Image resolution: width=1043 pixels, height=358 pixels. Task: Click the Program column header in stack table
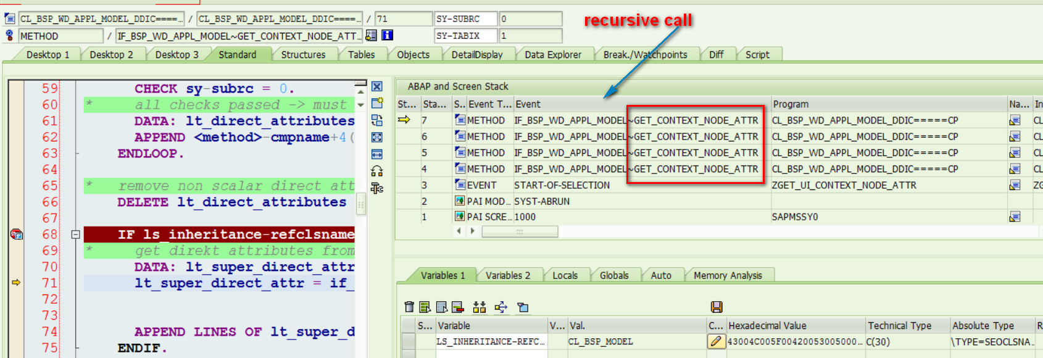pos(889,104)
